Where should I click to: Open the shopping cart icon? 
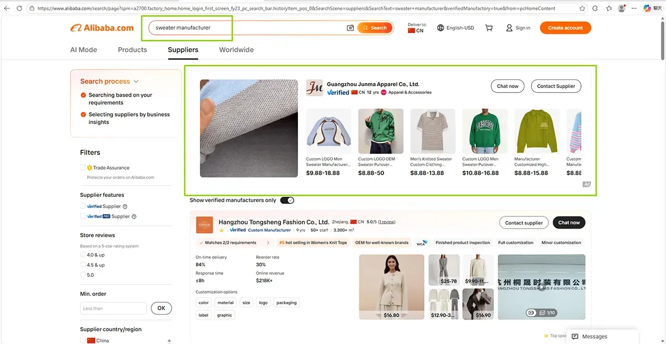(489, 28)
